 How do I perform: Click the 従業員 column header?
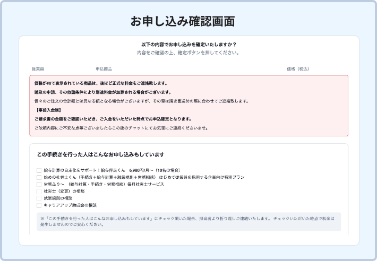(x=38, y=69)
